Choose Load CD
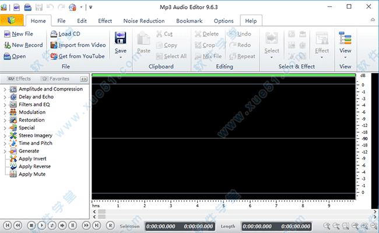The height and width of the screenshot is (233, 379). pos(65,34)
